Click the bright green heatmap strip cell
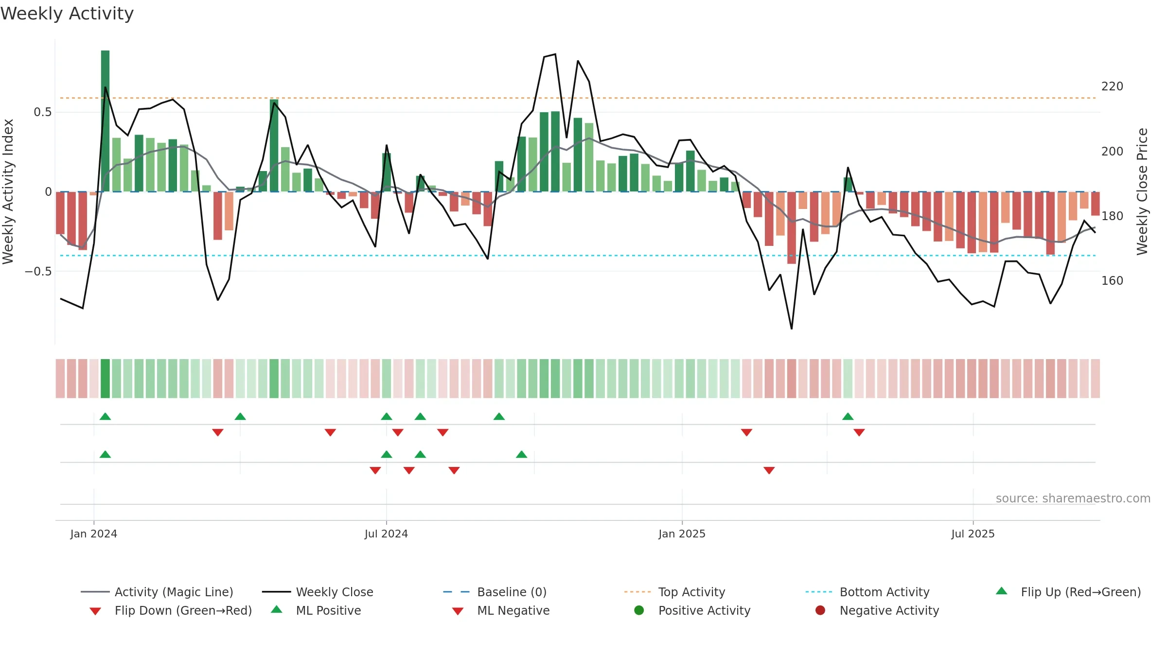This screenshot has height=656, width=1167. tap(105, 379)
